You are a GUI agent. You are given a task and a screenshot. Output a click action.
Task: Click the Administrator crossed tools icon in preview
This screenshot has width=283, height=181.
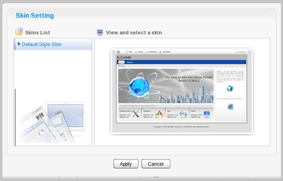coord(136,114)
